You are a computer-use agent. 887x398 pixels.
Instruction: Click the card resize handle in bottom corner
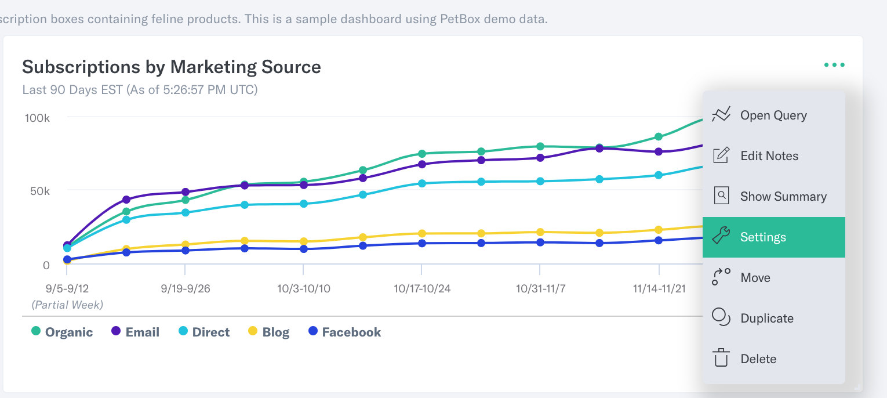pyautogui.click(x=858, y=387)
